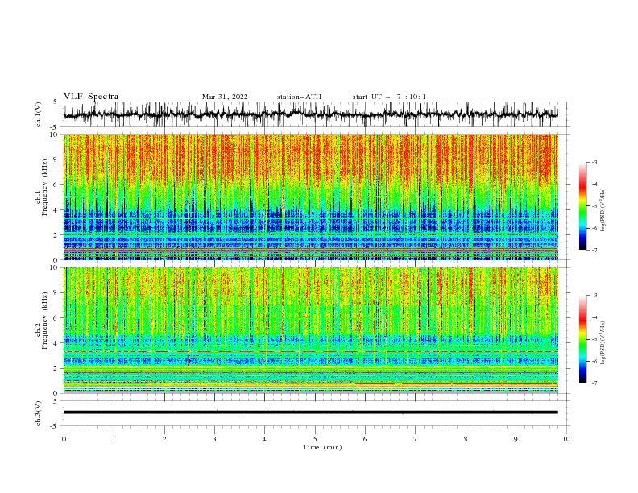Click time axis tick label 9
Image resolution: width=638 pixels, height=493 pixels.
516,439
